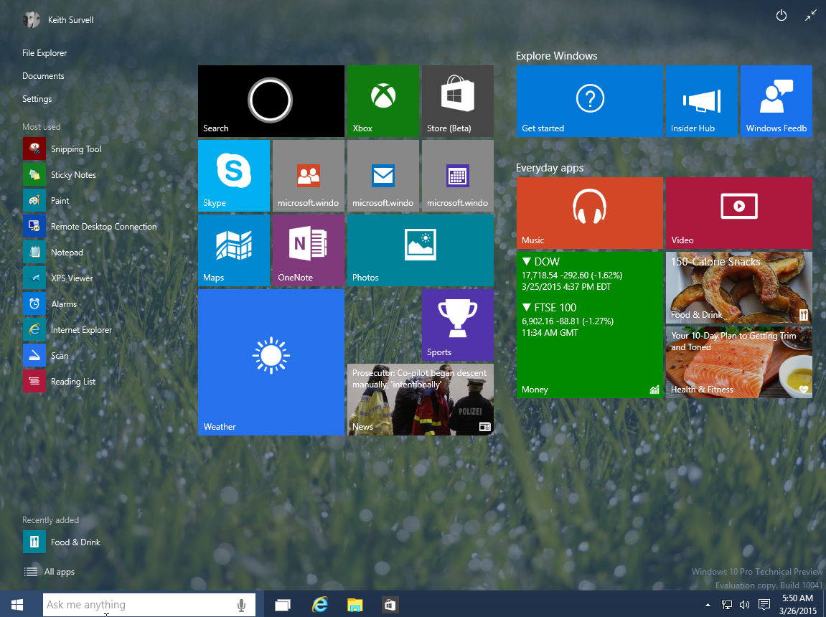Show hidden system tray icons
Viewport: 826px width, 617px height.
pos(708,605)
